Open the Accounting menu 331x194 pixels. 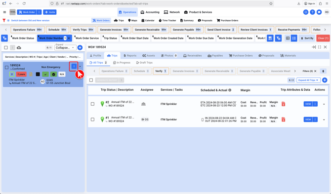point(150,12)
